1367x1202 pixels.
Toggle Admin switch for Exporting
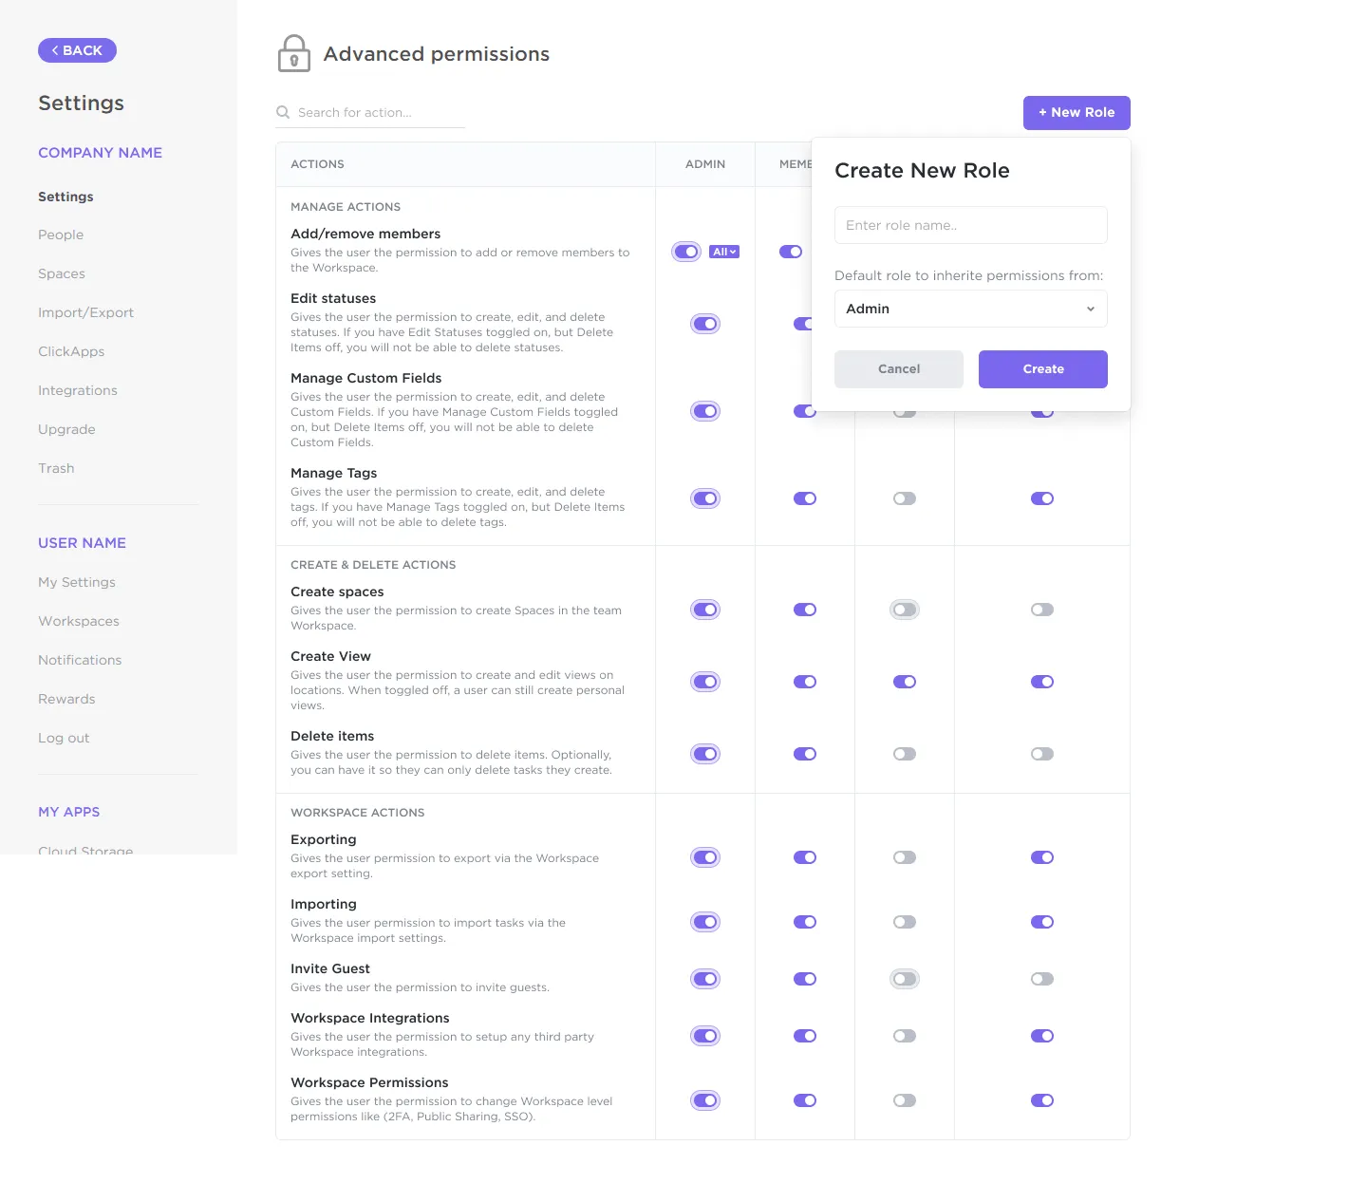[705, 857]
